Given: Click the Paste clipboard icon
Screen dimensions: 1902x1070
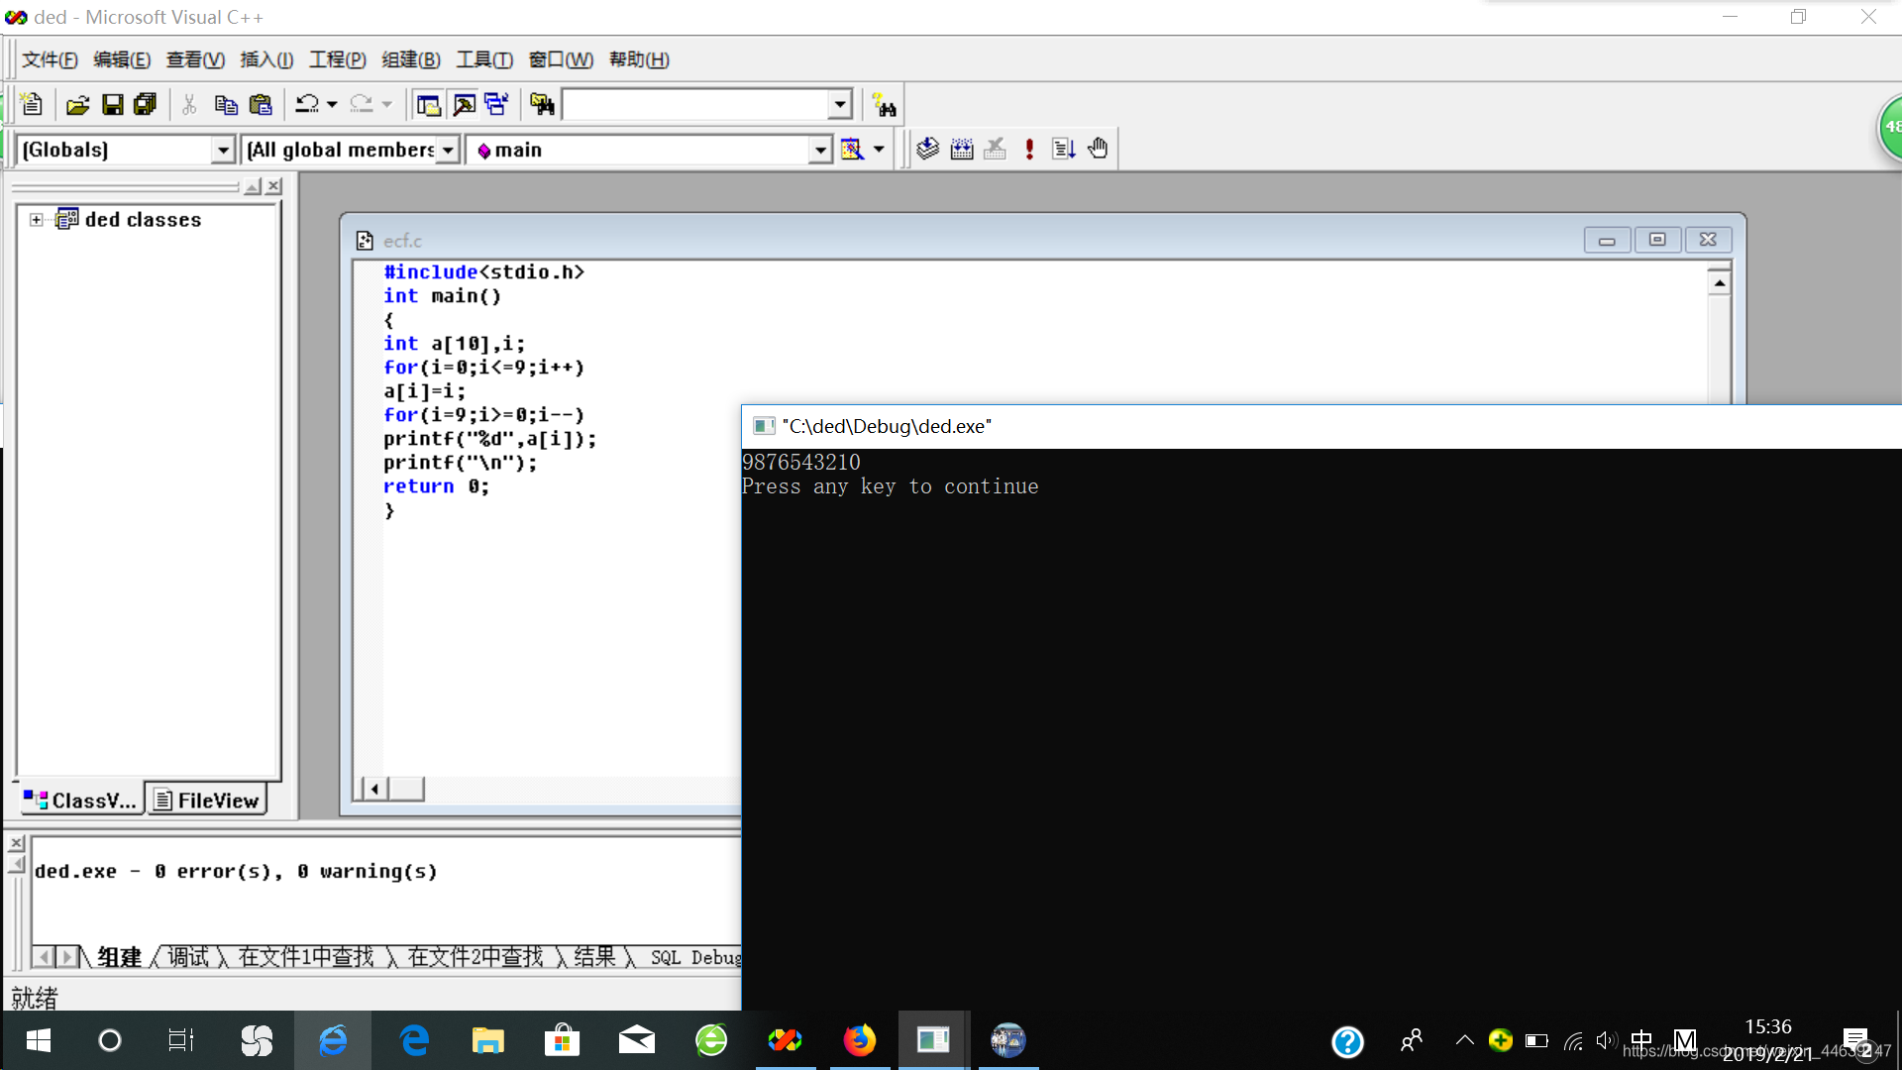Looking at the screenshot, I should coord(261,104).
